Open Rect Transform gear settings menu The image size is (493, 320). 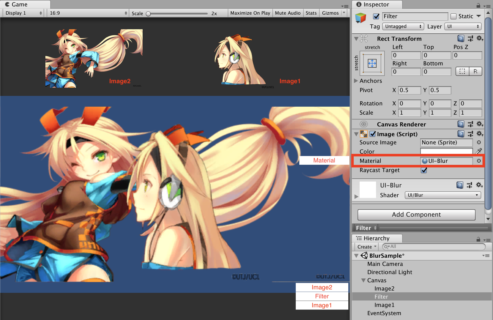tap(479, 38)
